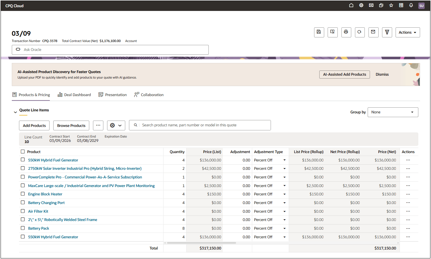The height and width of the screenshot is (259, 431).
Task: Go to Home via the house icon
Action: pos(351,5)
